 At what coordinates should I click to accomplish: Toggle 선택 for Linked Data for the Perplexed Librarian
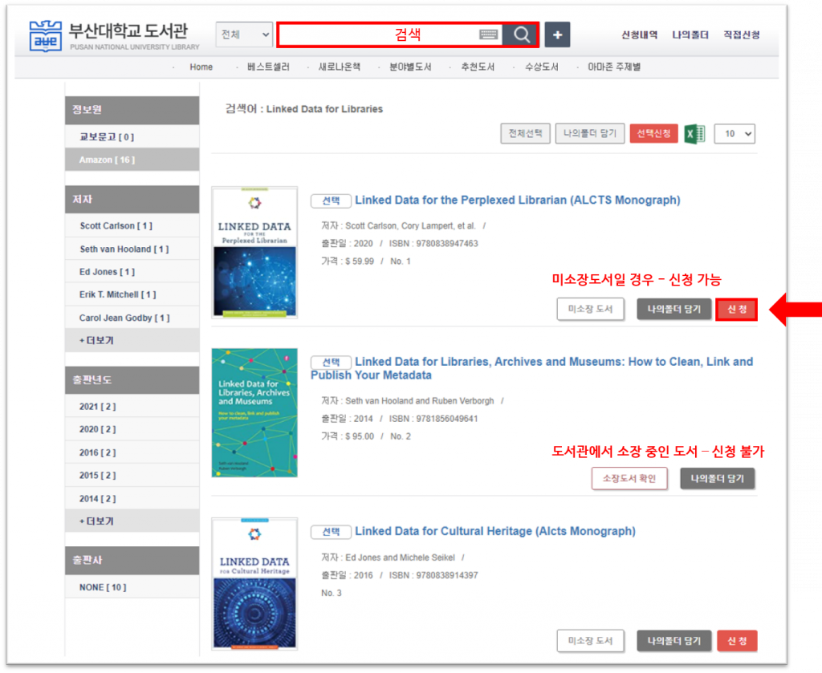(331, 201)
